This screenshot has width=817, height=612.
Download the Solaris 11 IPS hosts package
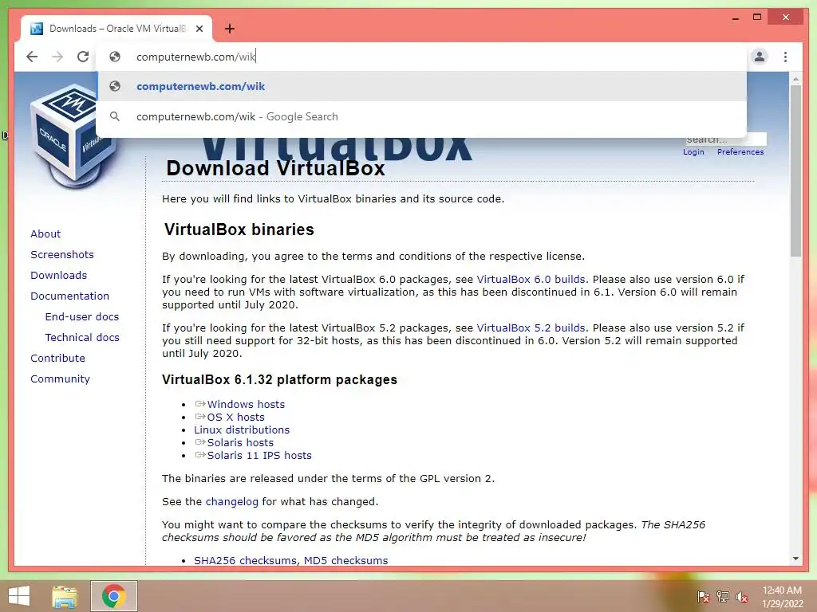point(259,455)
